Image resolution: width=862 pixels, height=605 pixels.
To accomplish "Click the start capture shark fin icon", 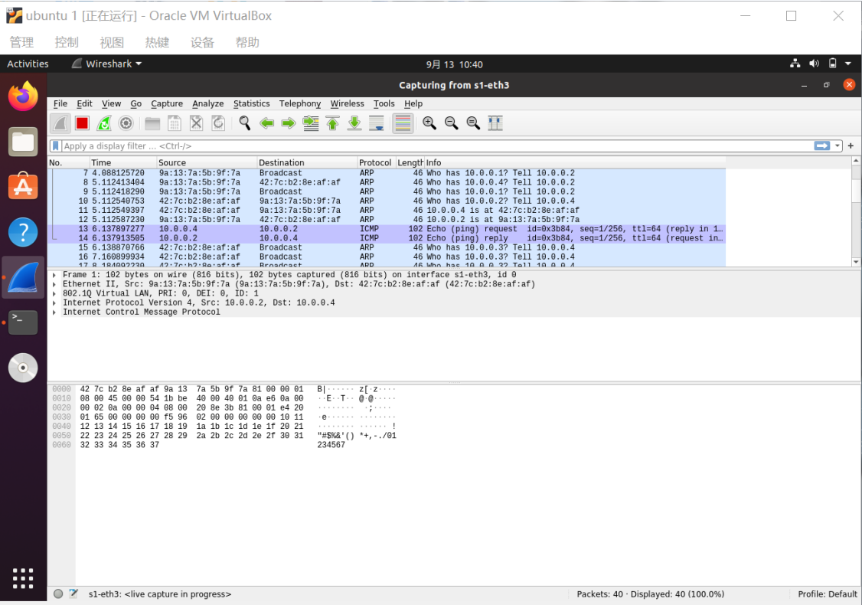I will 60,123.
